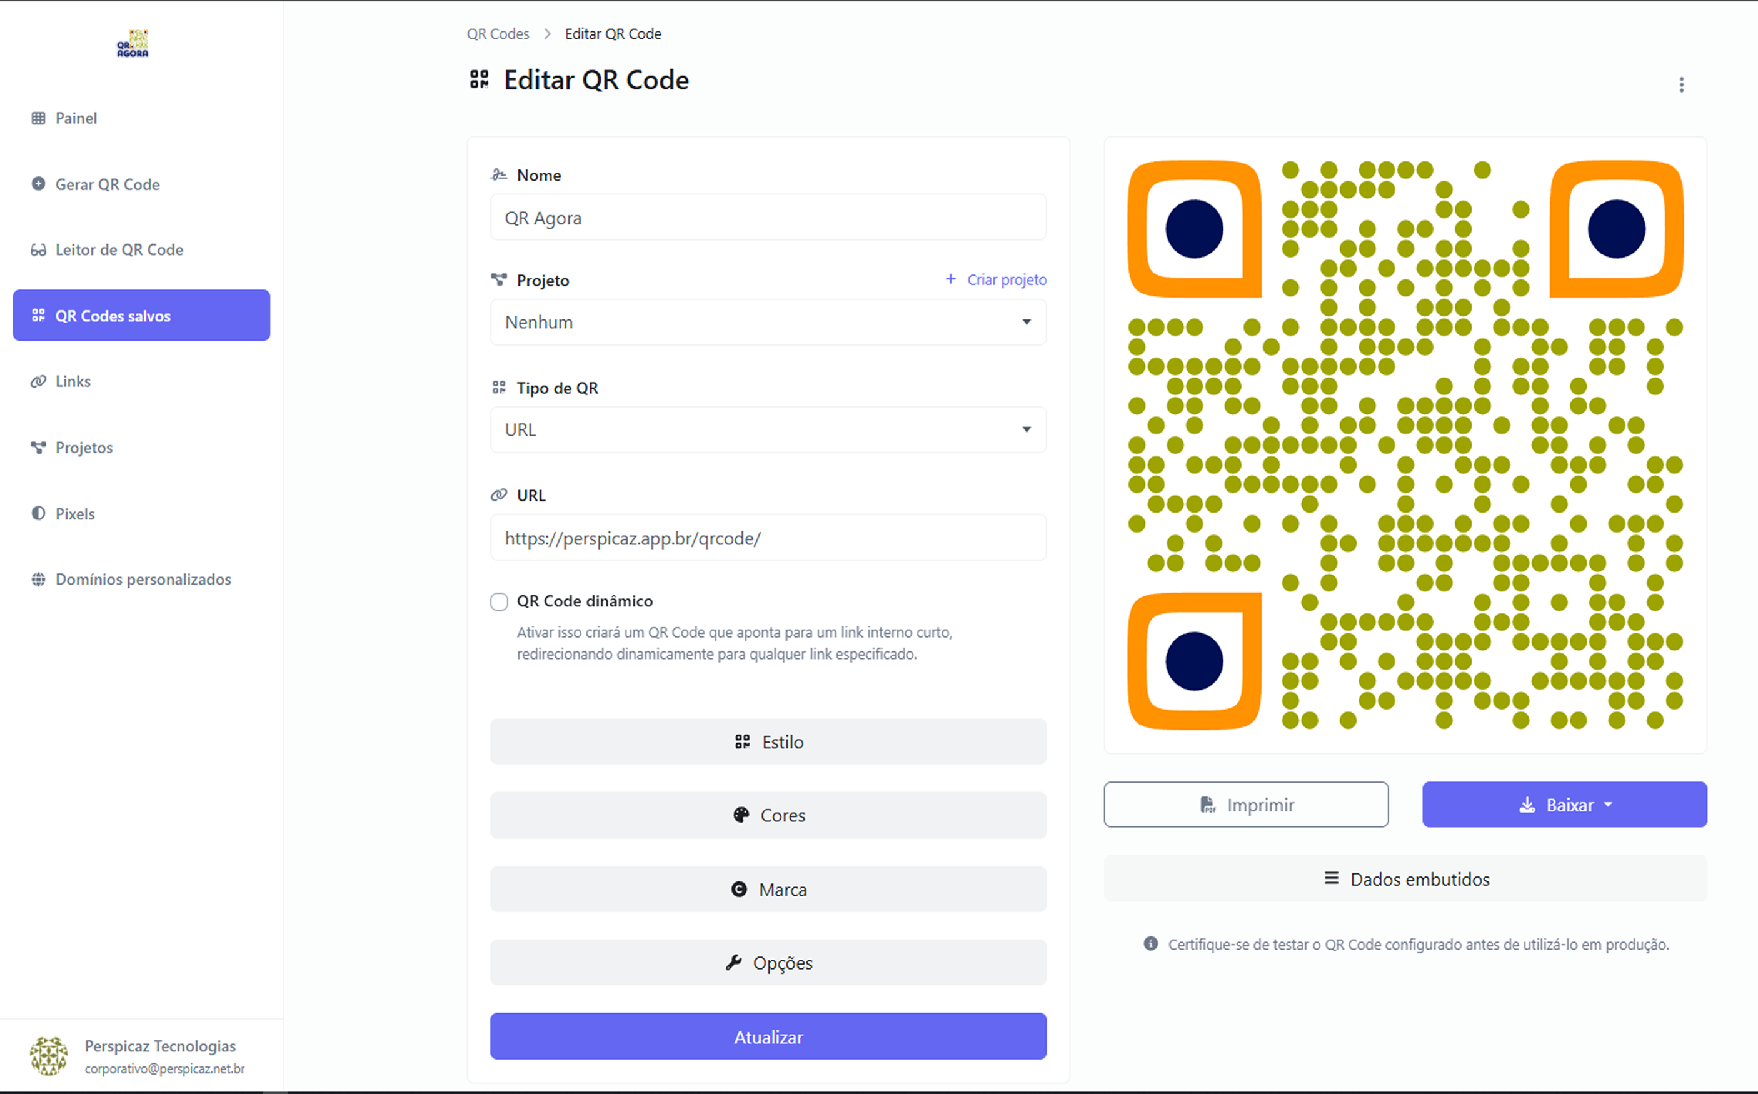Click the Domínios personalizados globe icon

[x=38, y=580]
